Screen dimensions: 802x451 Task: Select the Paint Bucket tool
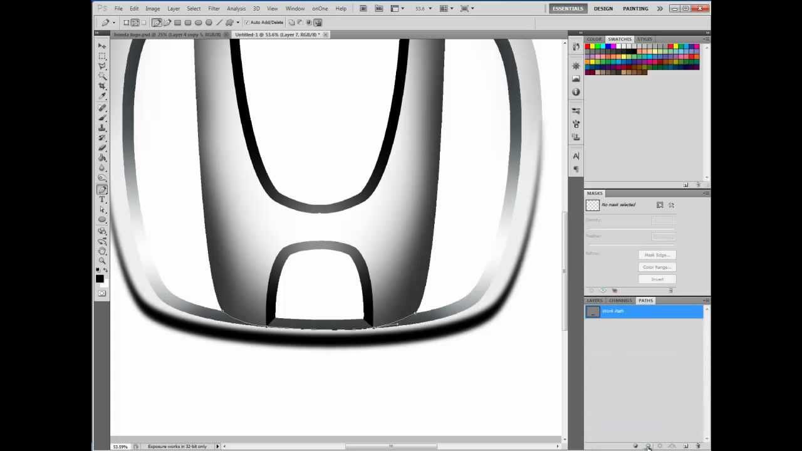(102, 158)
